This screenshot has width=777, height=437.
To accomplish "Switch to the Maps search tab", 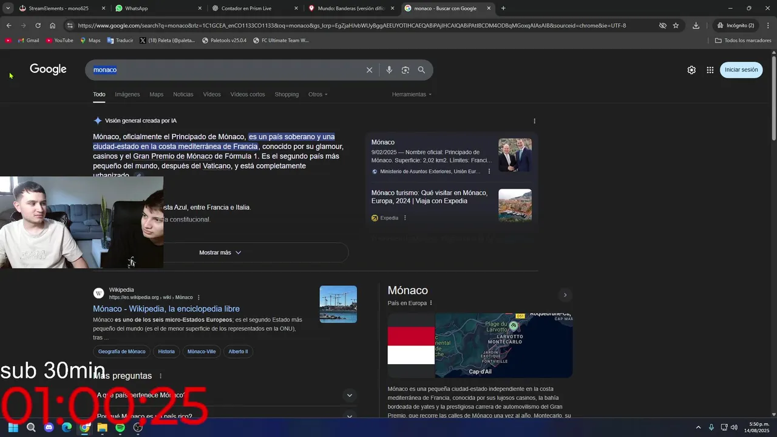I will click(157, 95).
